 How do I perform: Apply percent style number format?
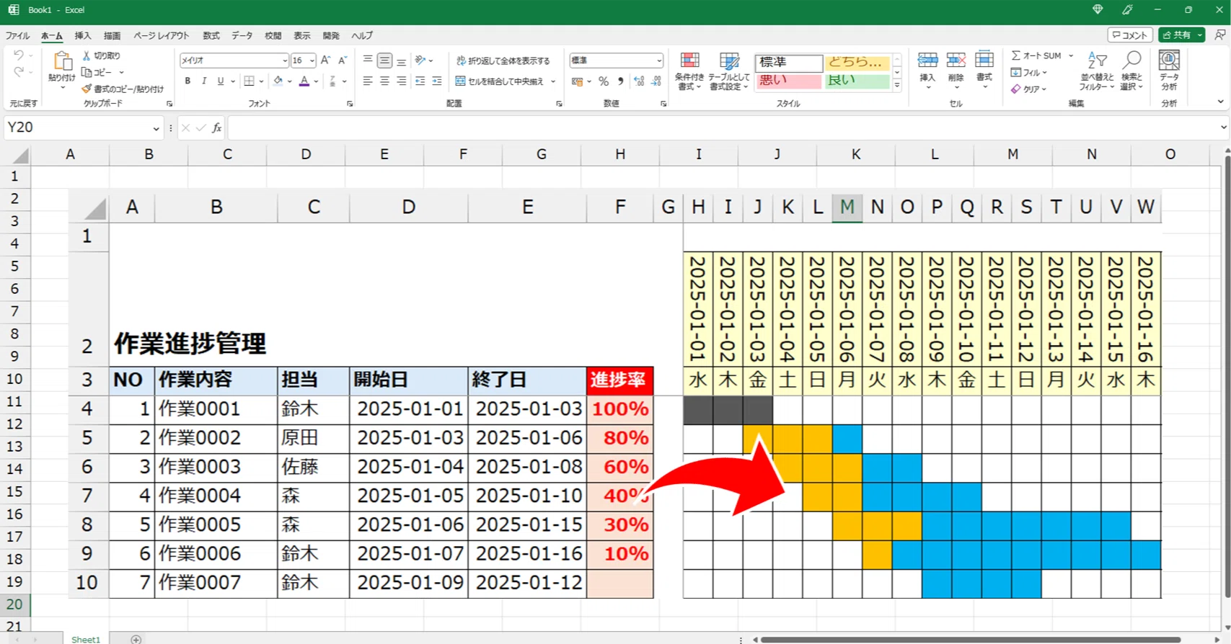[x=604, y=81]
